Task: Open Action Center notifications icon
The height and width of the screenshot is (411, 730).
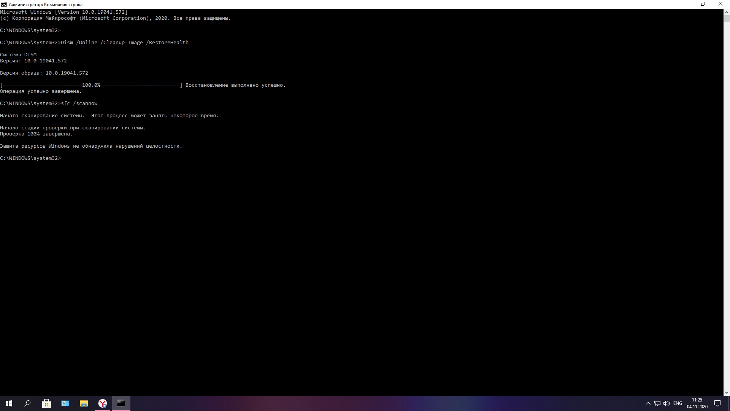Action: click(717, 403)
